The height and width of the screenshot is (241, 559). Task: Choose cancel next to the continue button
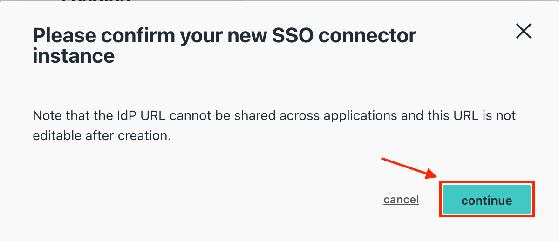click(401, 200)
